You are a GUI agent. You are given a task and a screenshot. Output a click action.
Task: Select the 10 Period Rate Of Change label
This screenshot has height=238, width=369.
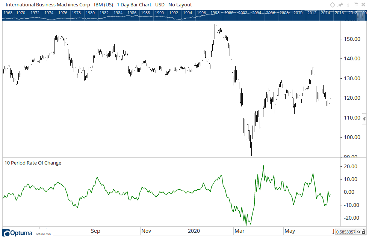tap(33, 163)
